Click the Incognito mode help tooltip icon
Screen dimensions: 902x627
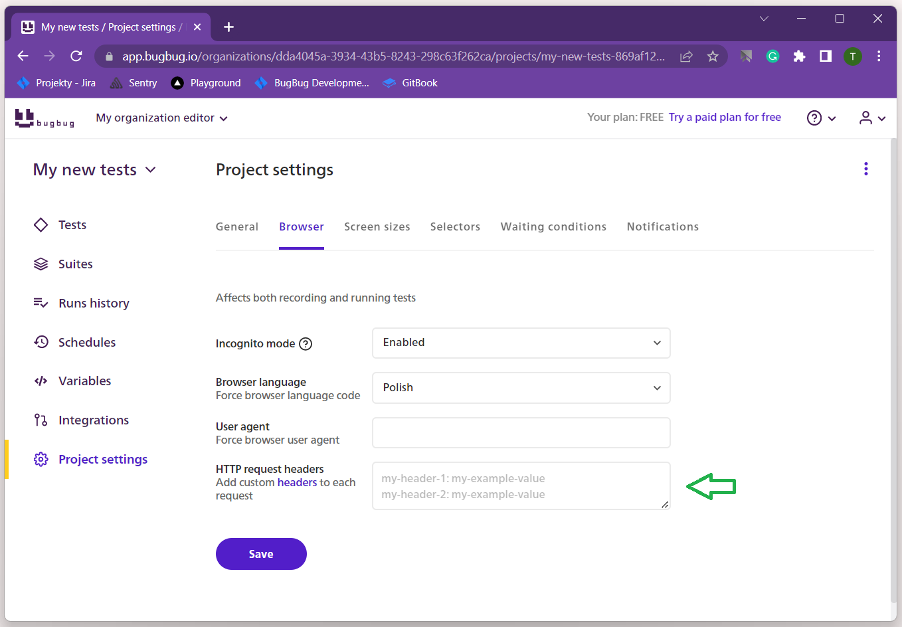click(x=306, y=344)
